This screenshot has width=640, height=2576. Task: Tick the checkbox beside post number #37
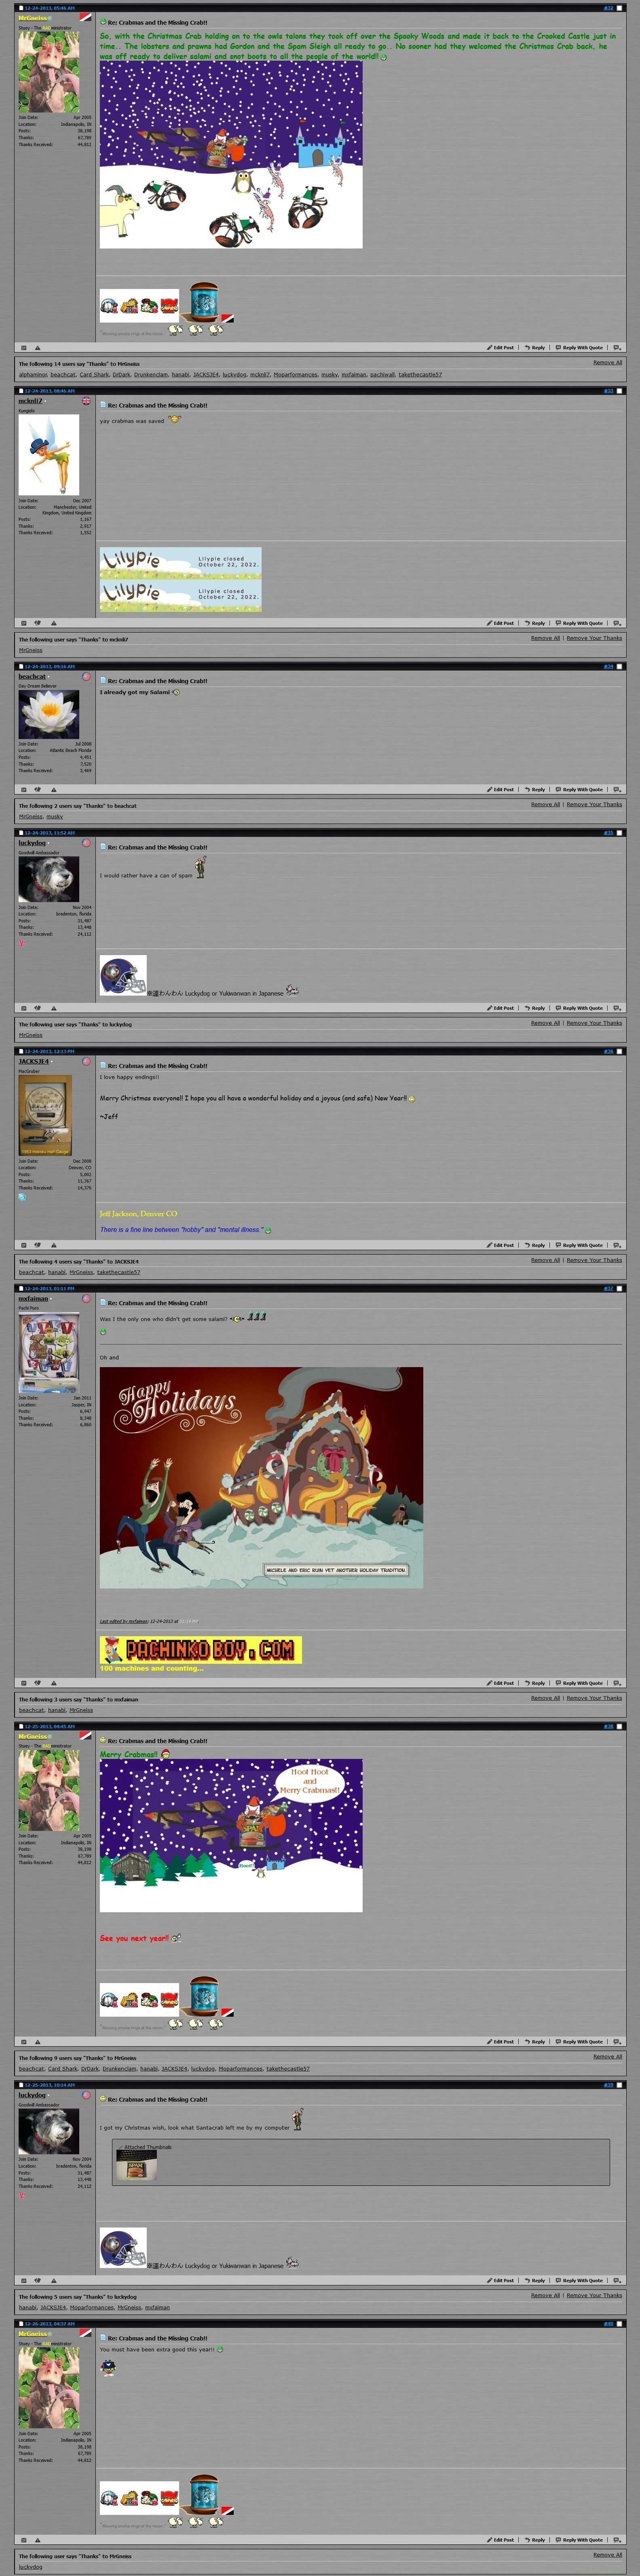pyautogui.click(x=619, y=1289)
